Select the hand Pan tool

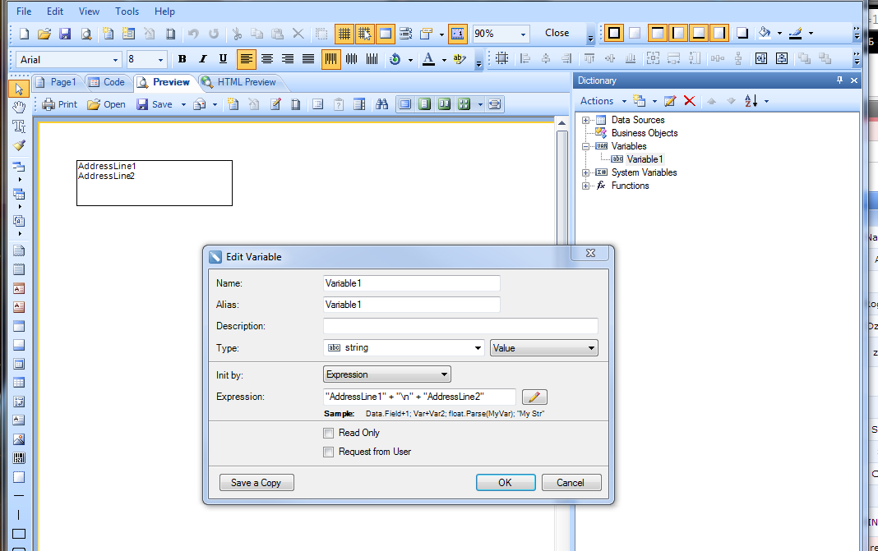pyautogui.click(x=19, y=107)
